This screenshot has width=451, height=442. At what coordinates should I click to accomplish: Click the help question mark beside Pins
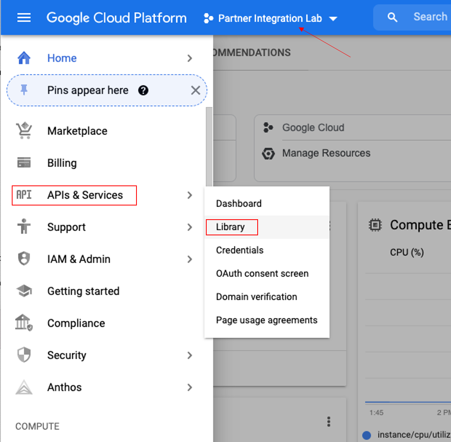[143, 90]
